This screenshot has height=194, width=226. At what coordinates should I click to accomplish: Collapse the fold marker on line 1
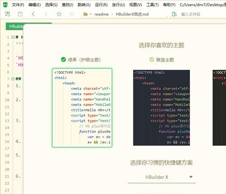click(13, 37)
